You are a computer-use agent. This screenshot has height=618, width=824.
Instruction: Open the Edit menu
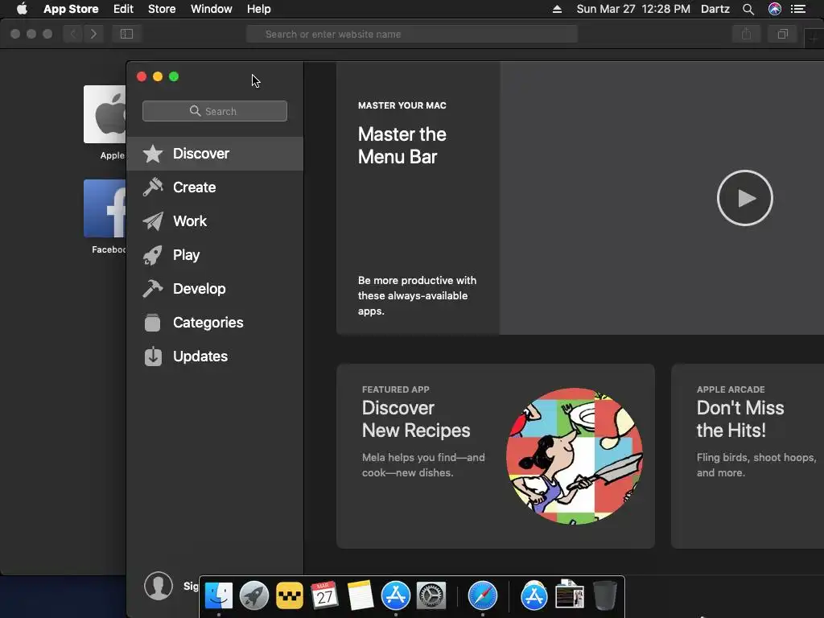click(x=123, y=9)
